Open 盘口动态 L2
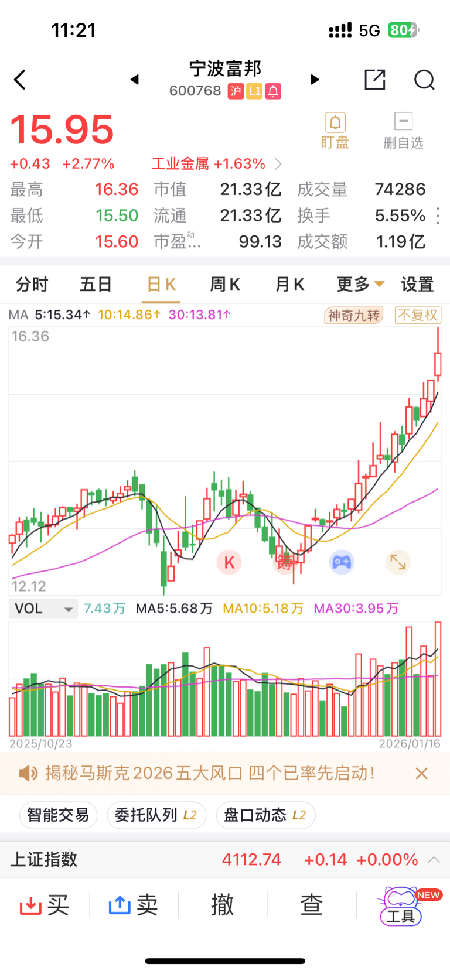The width and height of the screenshot is (450, 974). coord(266,815)
